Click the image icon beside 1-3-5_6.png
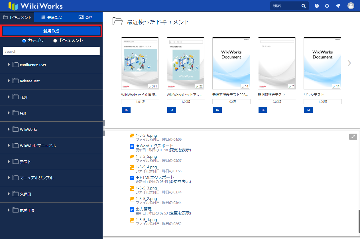Screen dimensions: 360x239 coord(132,136)
